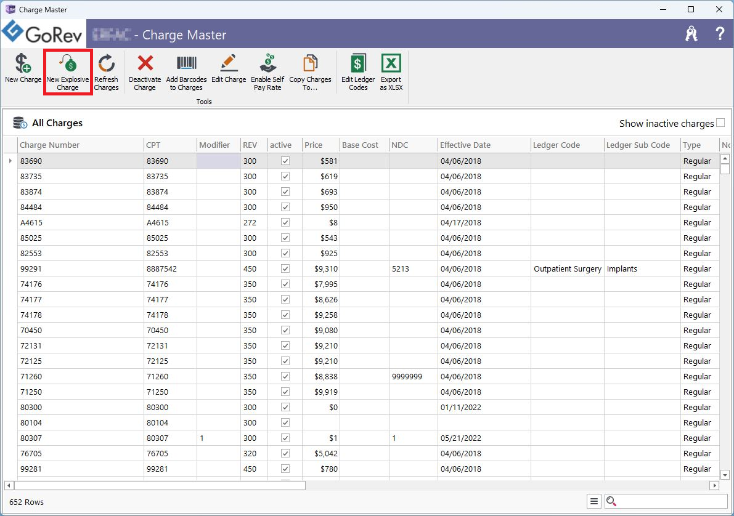Refresh Charges list
This screenshot has height=516, width=734.
[106, 72]
